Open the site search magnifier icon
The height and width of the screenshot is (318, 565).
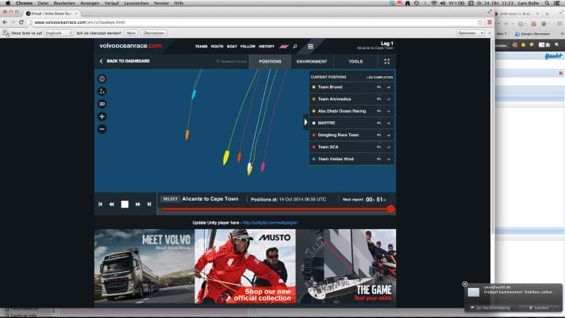click(294, 47)
